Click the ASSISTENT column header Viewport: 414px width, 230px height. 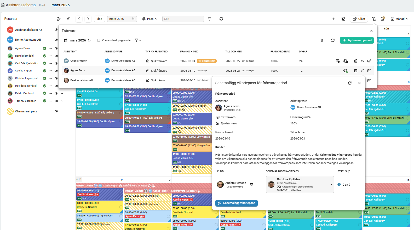click(x=70, y=52)
